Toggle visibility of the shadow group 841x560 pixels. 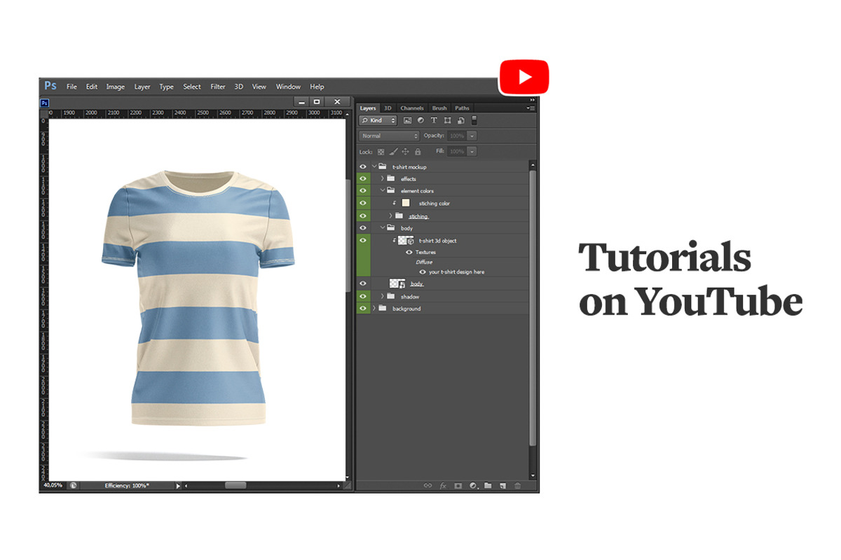(362, 296)
